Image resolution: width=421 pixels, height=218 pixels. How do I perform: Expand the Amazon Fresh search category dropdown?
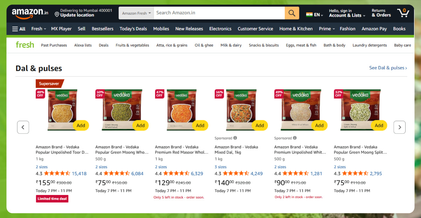tap(136, 13)
